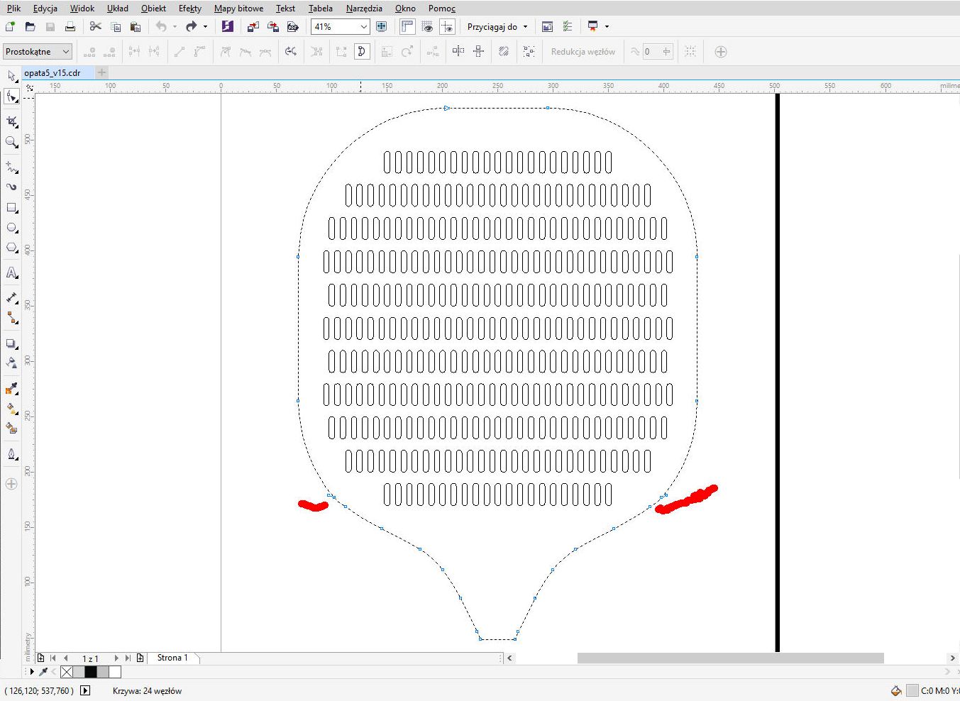Switch to the opata5_v15.cdr document tab

tap(53, 72)
